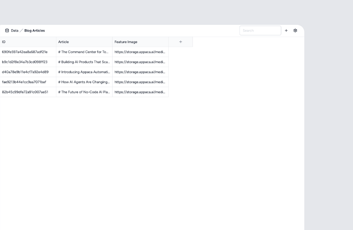Screen dimensions: 353x230
Task: Select the Article column header
Action: 64,42
